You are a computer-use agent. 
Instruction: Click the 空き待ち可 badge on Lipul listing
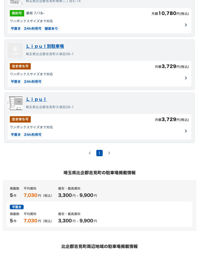tap(20, 119)
